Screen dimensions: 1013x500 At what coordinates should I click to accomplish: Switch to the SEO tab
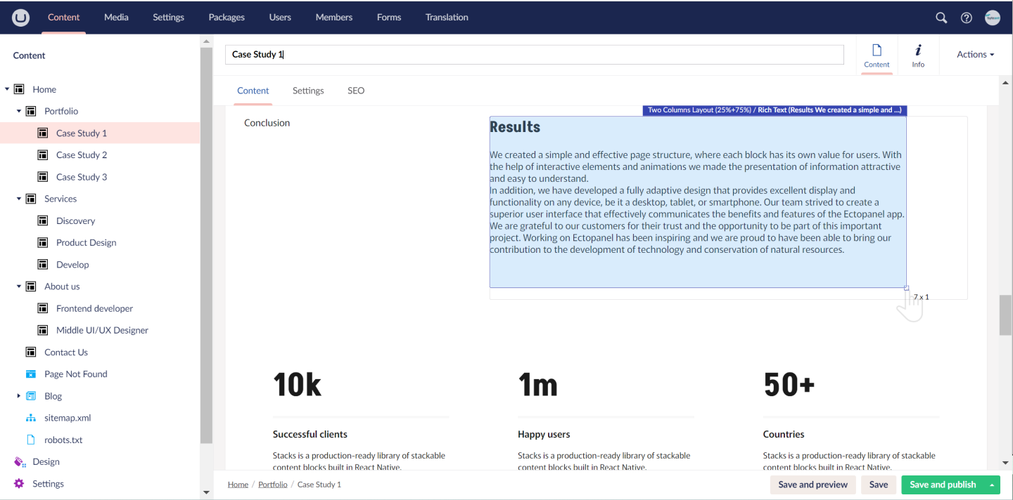(x=356, y=91)
